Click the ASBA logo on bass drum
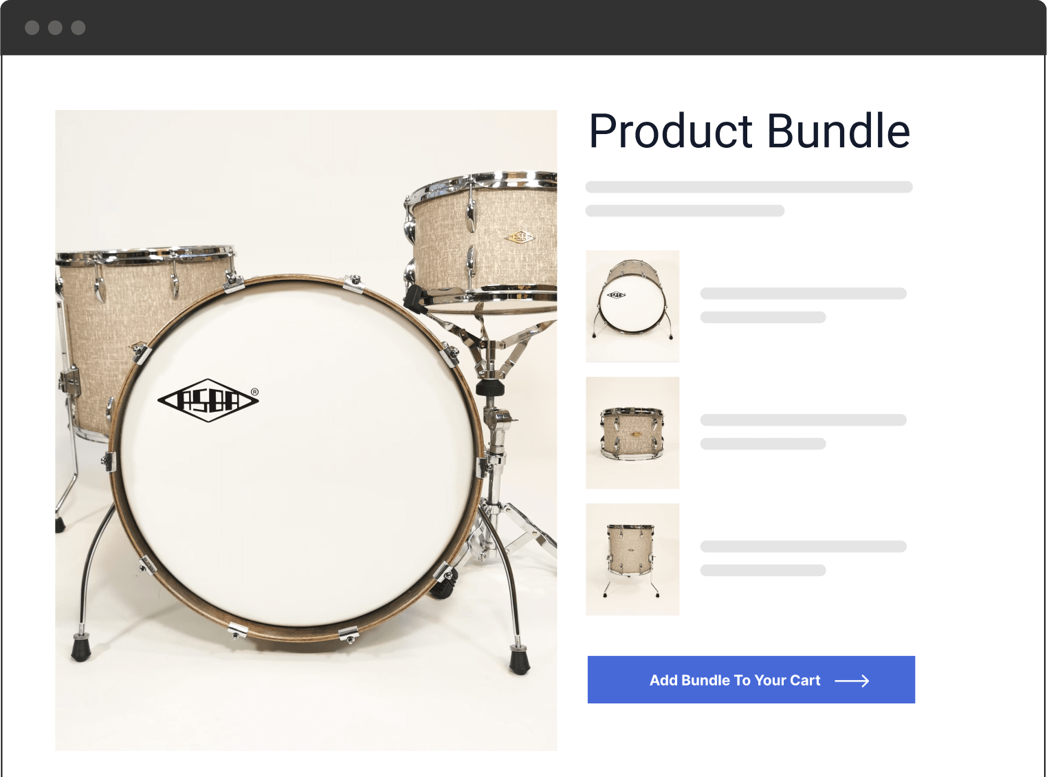Screen dimensions: 1047x777 208,400
